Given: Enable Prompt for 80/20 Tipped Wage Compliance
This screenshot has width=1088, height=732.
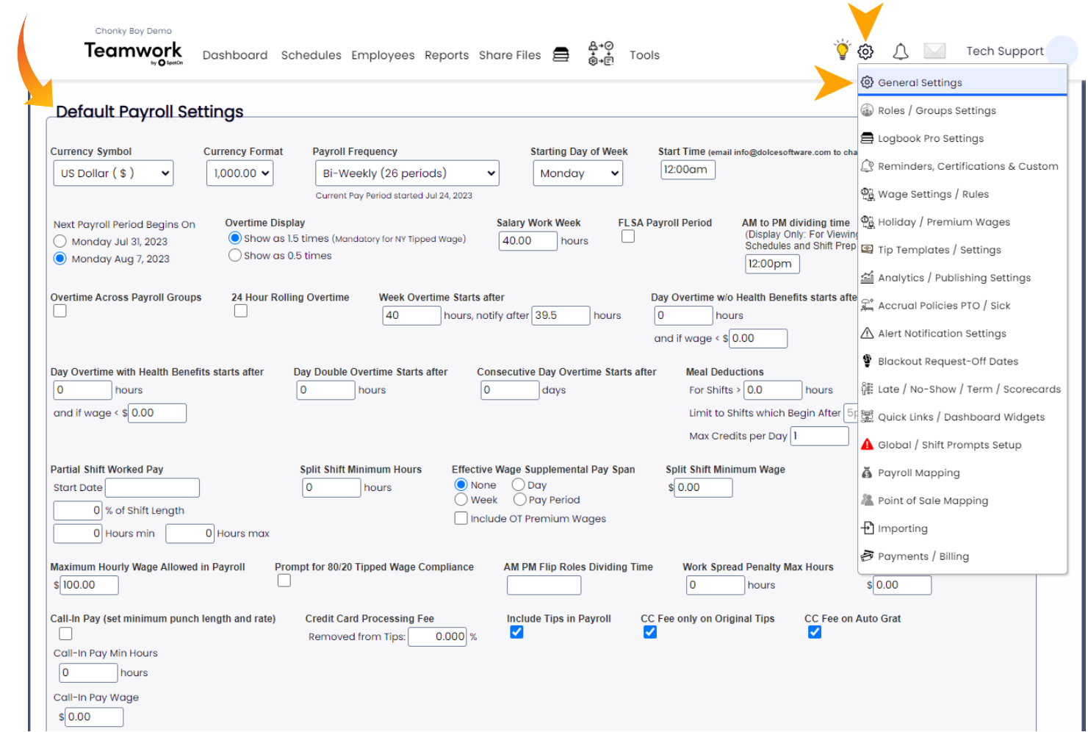Looking at the screenshot, I should click(x=284, y=581).
